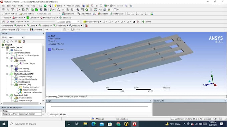Toggle Wireframe display
Screen dimensions: 227x127
pyautogui.click(x=68, y=14)
